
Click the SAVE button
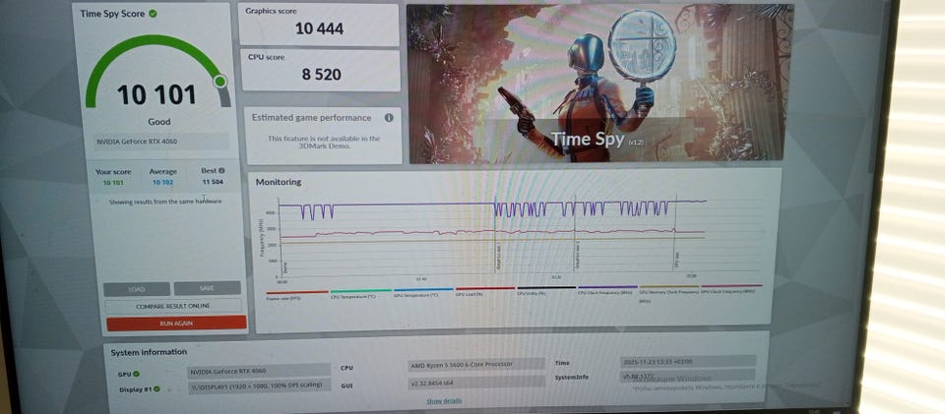coord(208,288)
